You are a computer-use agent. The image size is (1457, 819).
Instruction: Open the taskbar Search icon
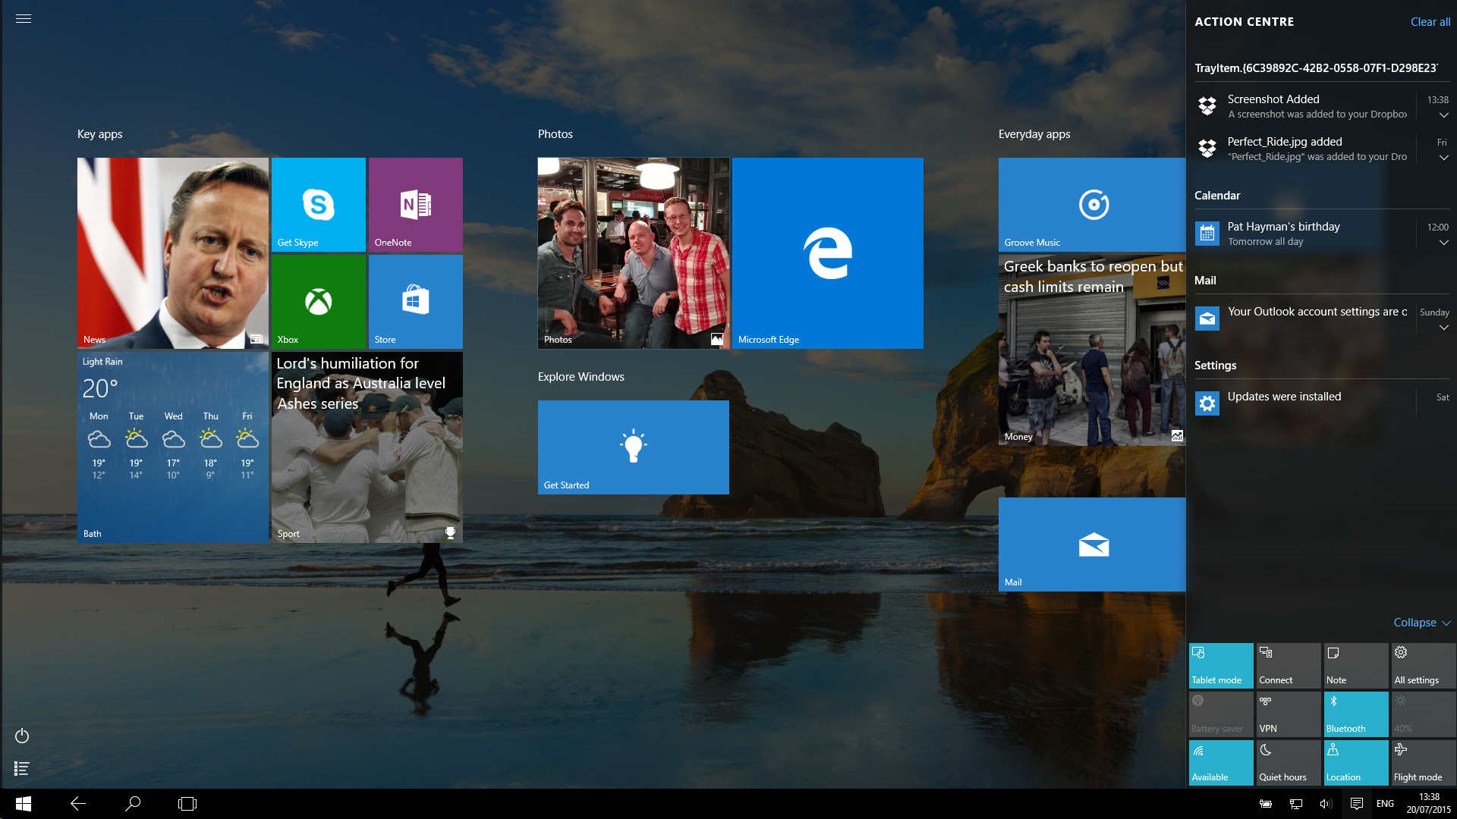(133, 804)
